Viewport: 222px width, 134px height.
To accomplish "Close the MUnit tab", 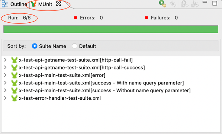I will click(58, 4).
